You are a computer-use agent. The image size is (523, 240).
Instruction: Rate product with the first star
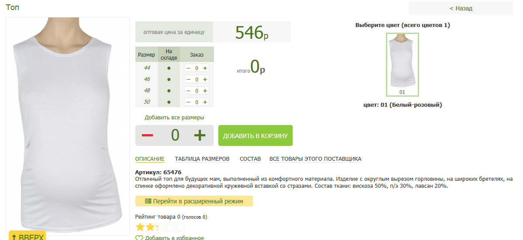140,227
